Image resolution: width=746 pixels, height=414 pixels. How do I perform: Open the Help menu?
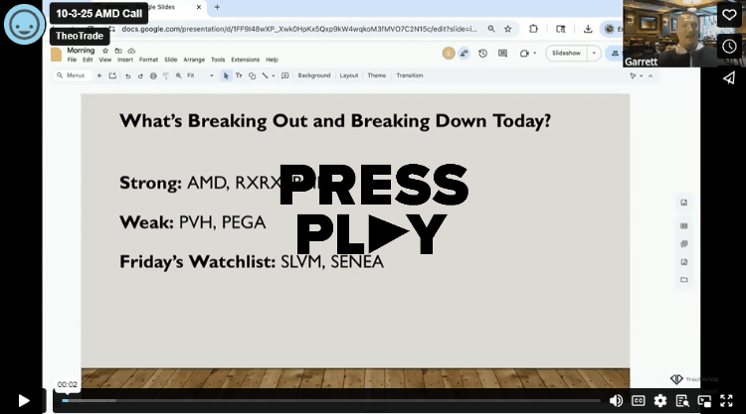[x=272, y=60]
